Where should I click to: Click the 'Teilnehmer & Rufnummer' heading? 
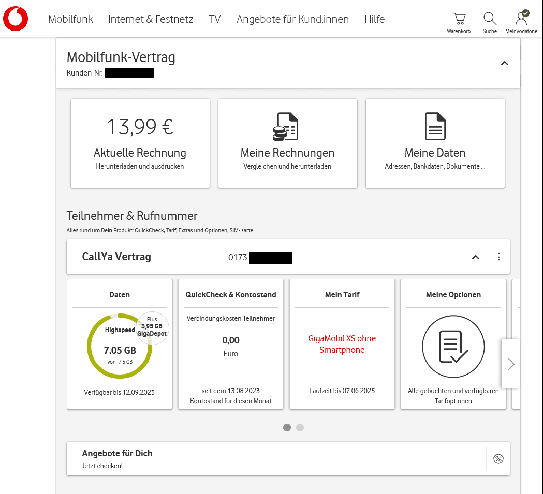tap(132, 216)
